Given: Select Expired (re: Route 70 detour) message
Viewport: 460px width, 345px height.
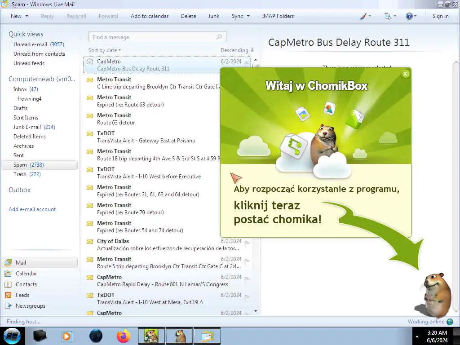Looking at the screenshot, I should [x=153, y=208].
